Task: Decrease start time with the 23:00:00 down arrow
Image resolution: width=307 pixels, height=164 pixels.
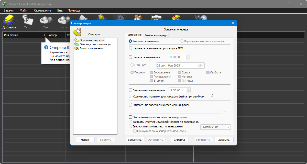Action: [188, 58]
